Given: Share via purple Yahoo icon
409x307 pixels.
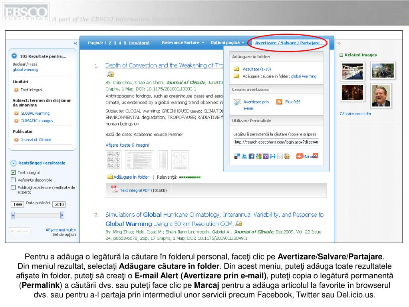Looking at the screenshot, I should click(266, 156).
